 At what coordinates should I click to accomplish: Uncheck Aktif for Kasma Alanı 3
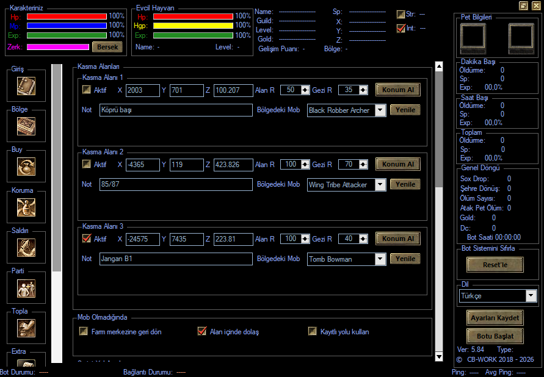pyautogui.click(x=86, y=239)
